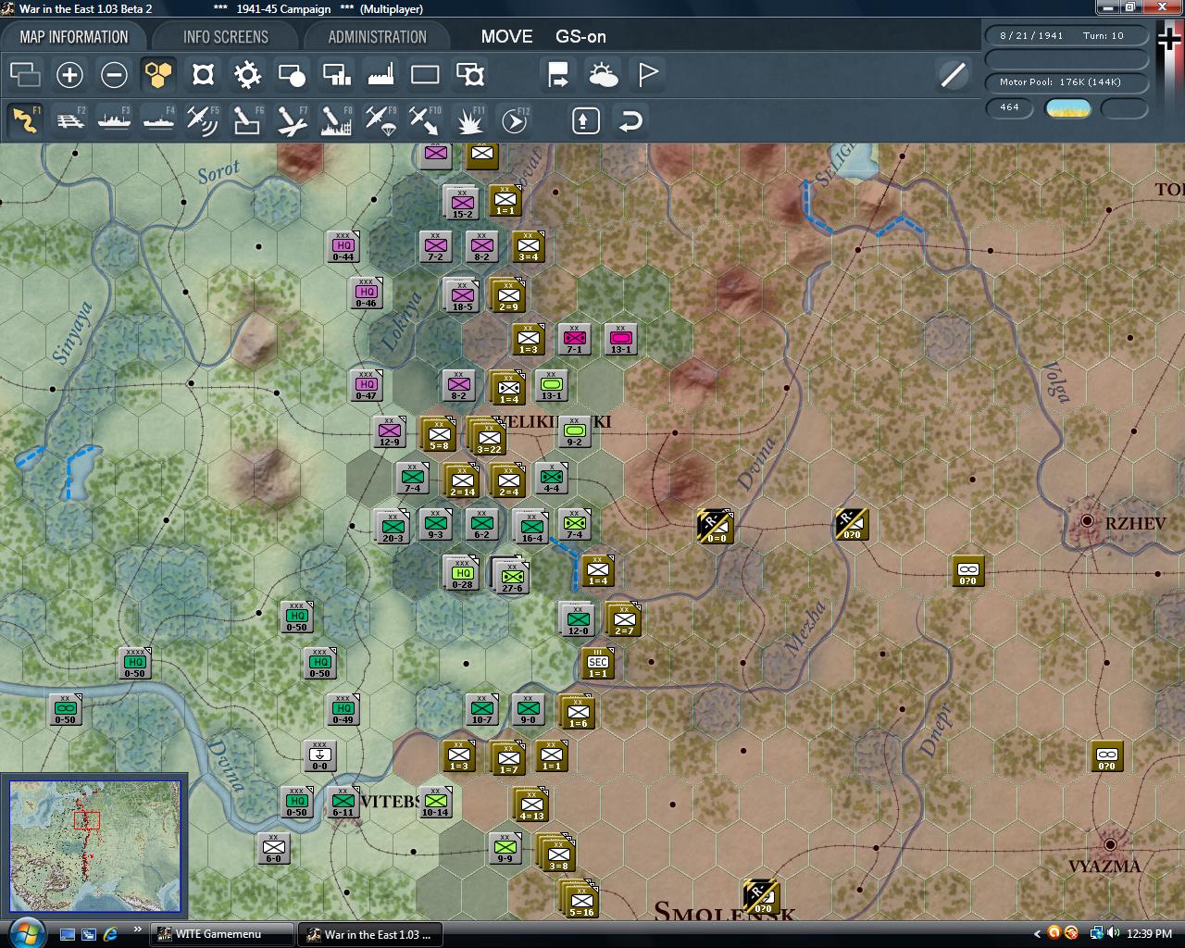1185x948 pixels.
Task: Click the VYAZMA city label
Action: click(1104, 867)
